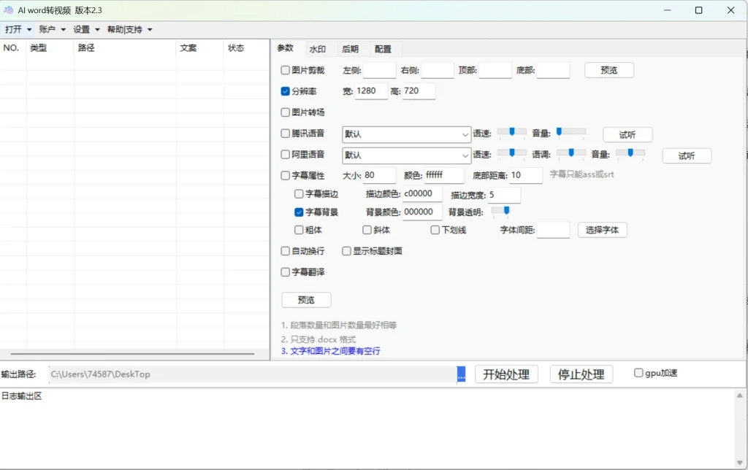
Task: Click 试听 button for 腾讯语音
Action: pos(627,135)
